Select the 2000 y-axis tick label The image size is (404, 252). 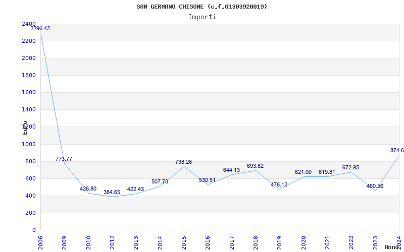29,58
